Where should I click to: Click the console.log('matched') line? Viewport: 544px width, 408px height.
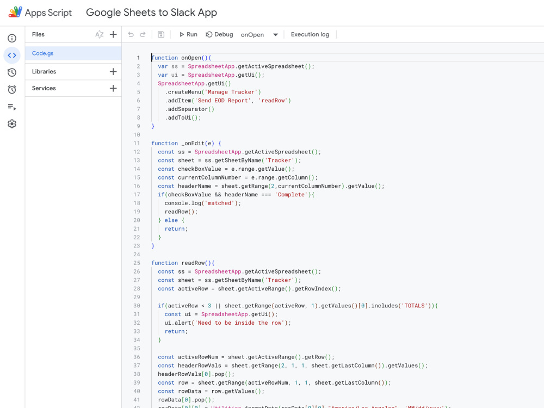tap(202, 203)
